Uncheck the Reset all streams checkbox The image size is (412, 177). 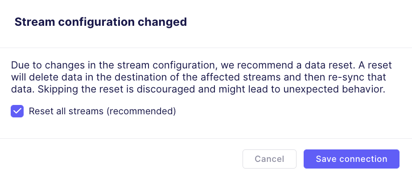[x=17, y=111]
